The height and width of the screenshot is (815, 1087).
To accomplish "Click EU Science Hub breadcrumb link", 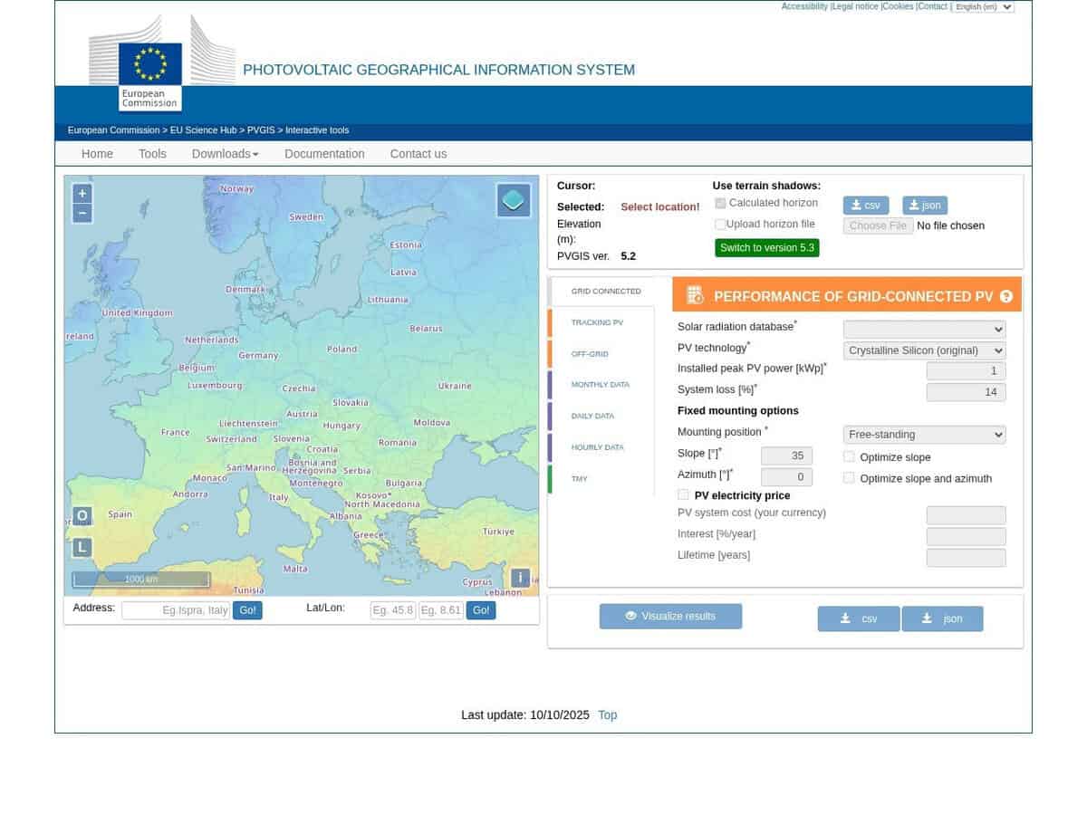I will click(203, 130).
